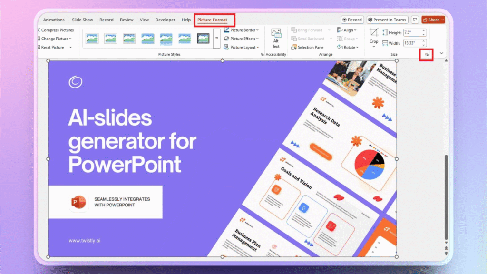Open the Slide Show tab
This screenshot has height=274, width=487.
tap(82, 20)
